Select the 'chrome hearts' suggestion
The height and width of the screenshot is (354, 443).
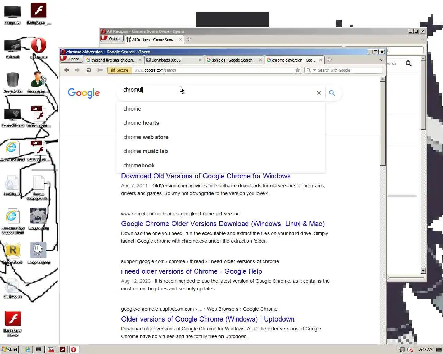221,123
